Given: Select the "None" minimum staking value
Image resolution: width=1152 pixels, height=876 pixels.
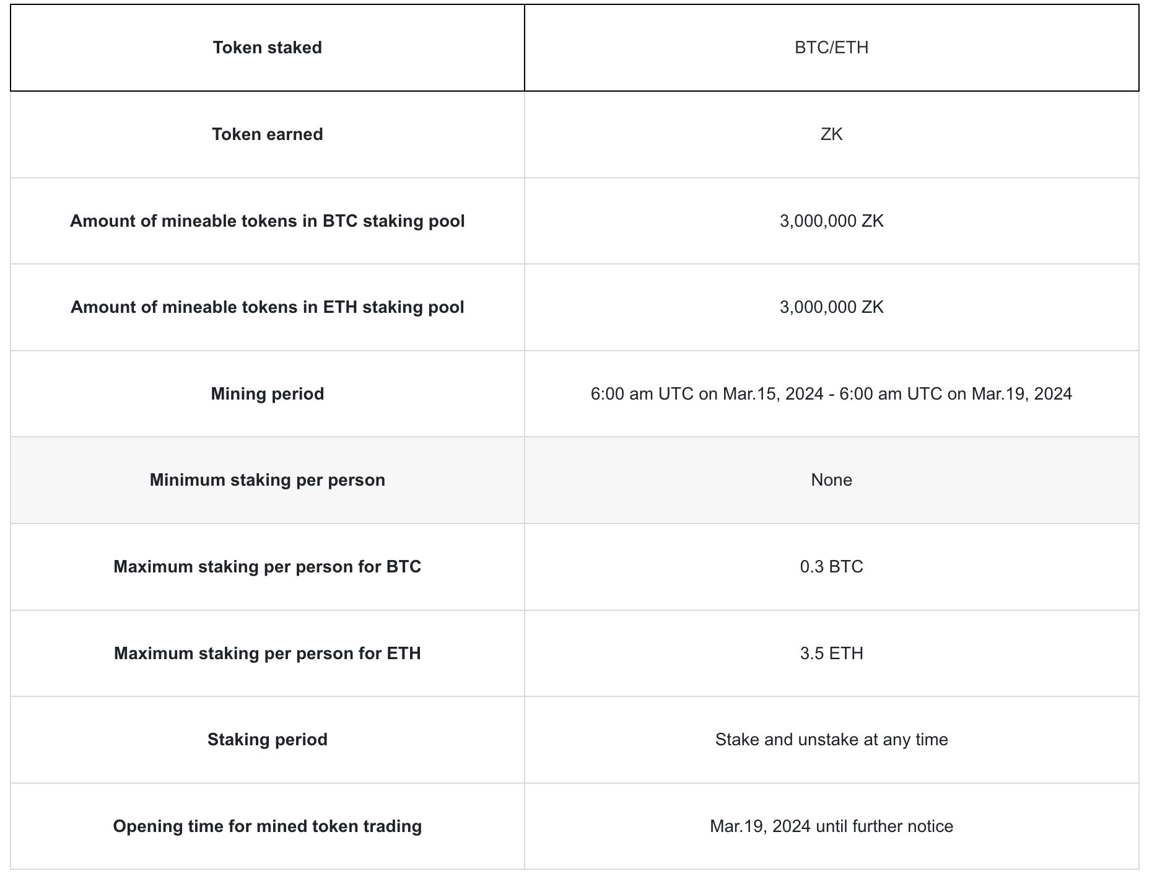Looking at the screenshot, I should [831, 480].
